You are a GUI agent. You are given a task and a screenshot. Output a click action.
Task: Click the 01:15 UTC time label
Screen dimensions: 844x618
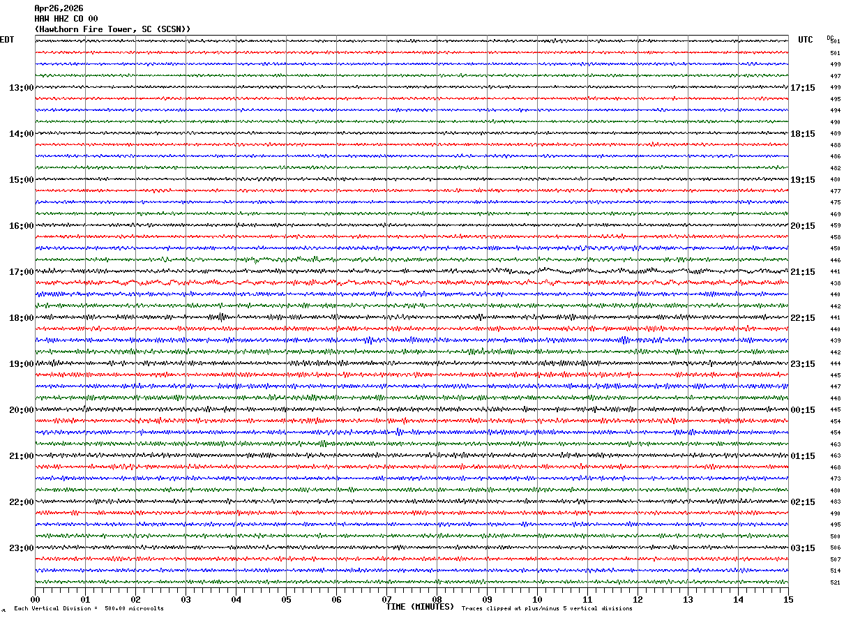tap(803, 456)
